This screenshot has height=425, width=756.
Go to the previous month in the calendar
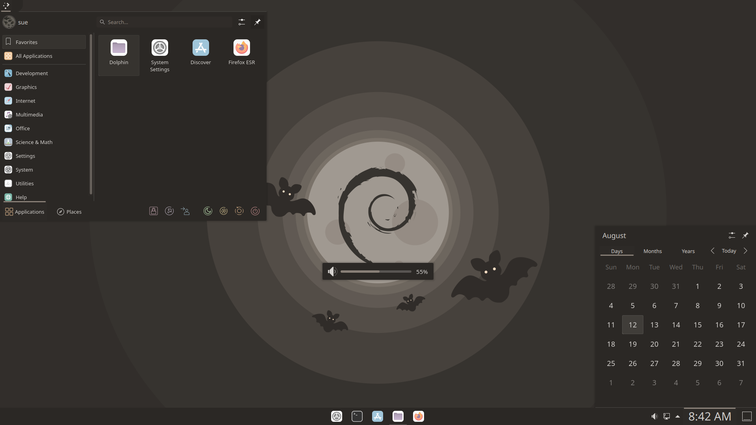click(712, 251)
